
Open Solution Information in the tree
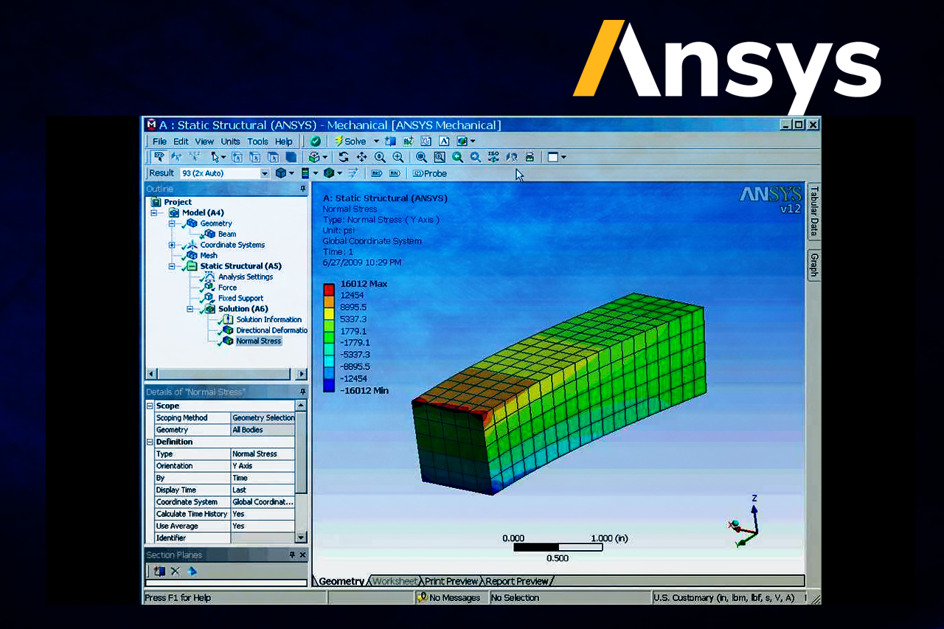(x=268, y=319)
